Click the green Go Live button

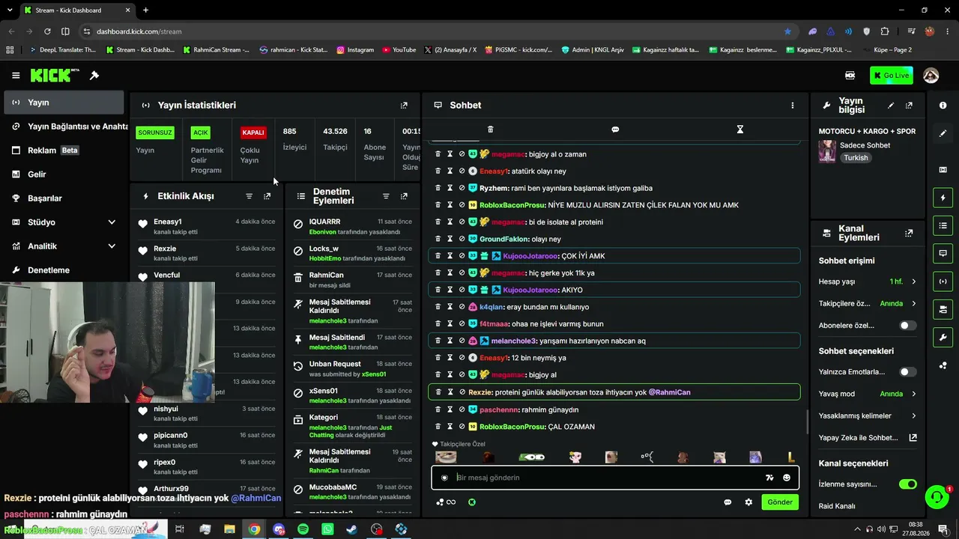point(891,76)
